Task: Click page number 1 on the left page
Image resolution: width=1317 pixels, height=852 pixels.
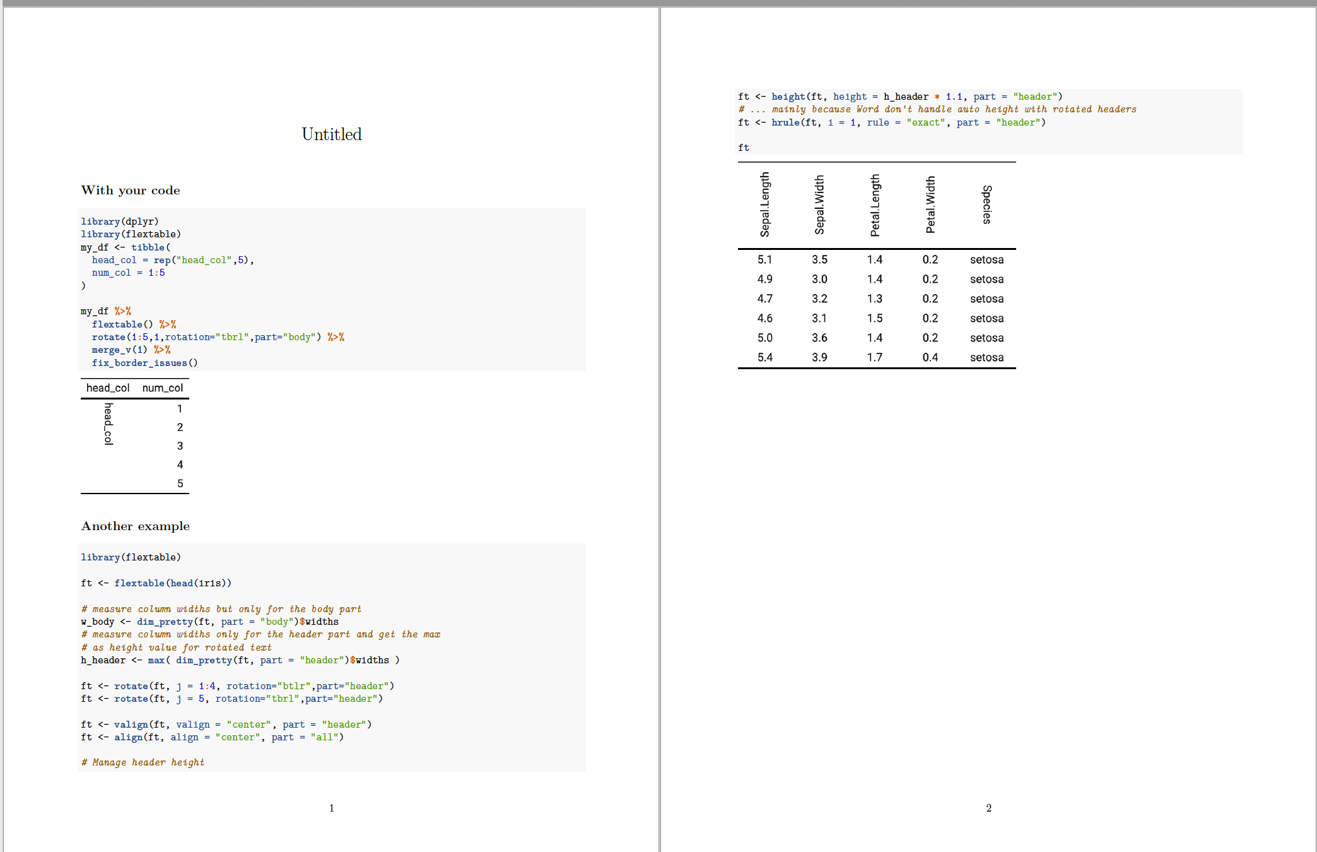Action: [x=331, y=808]
